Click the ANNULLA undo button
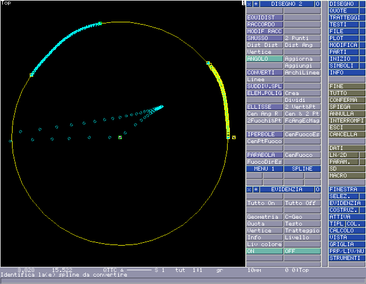 pyautogui.click(x=347, y=114)
